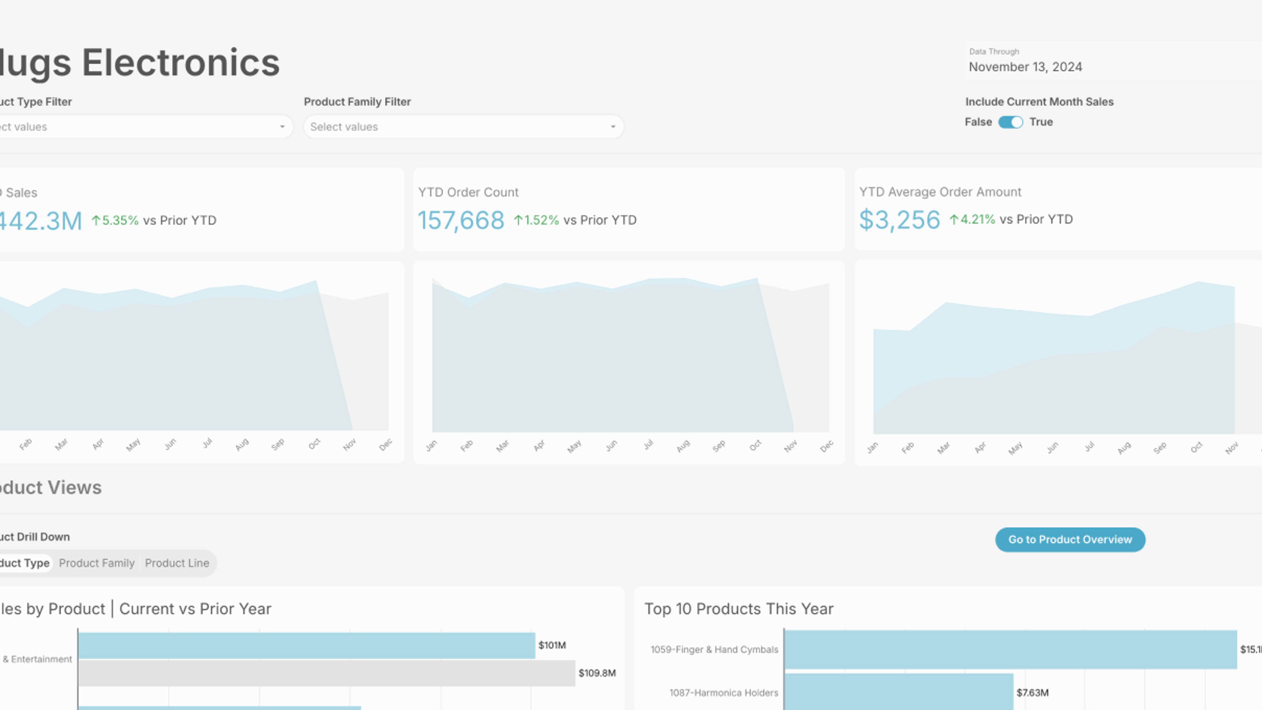Click Go to Product Overview button

[x=1070, y=539]
